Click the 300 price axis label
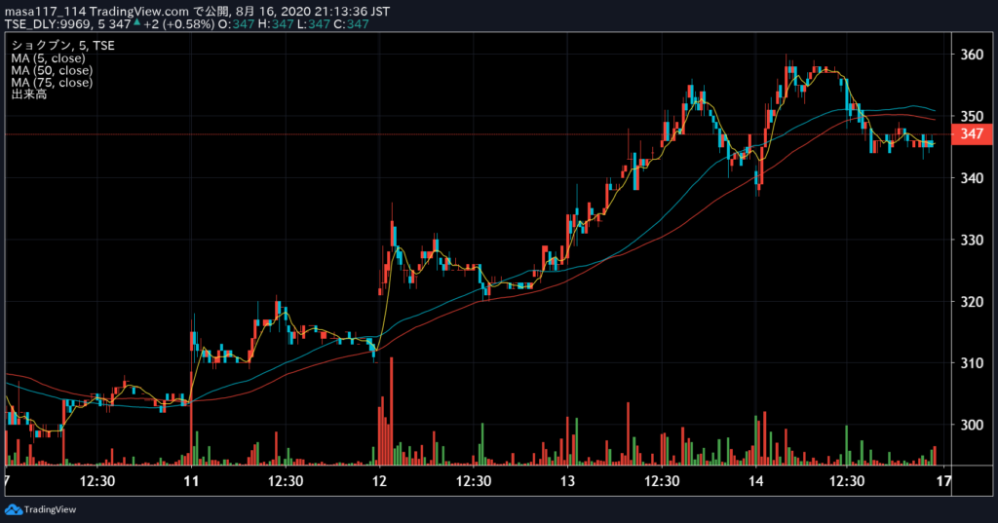Viewport: 998px width, 523px height. click(972, 425)
